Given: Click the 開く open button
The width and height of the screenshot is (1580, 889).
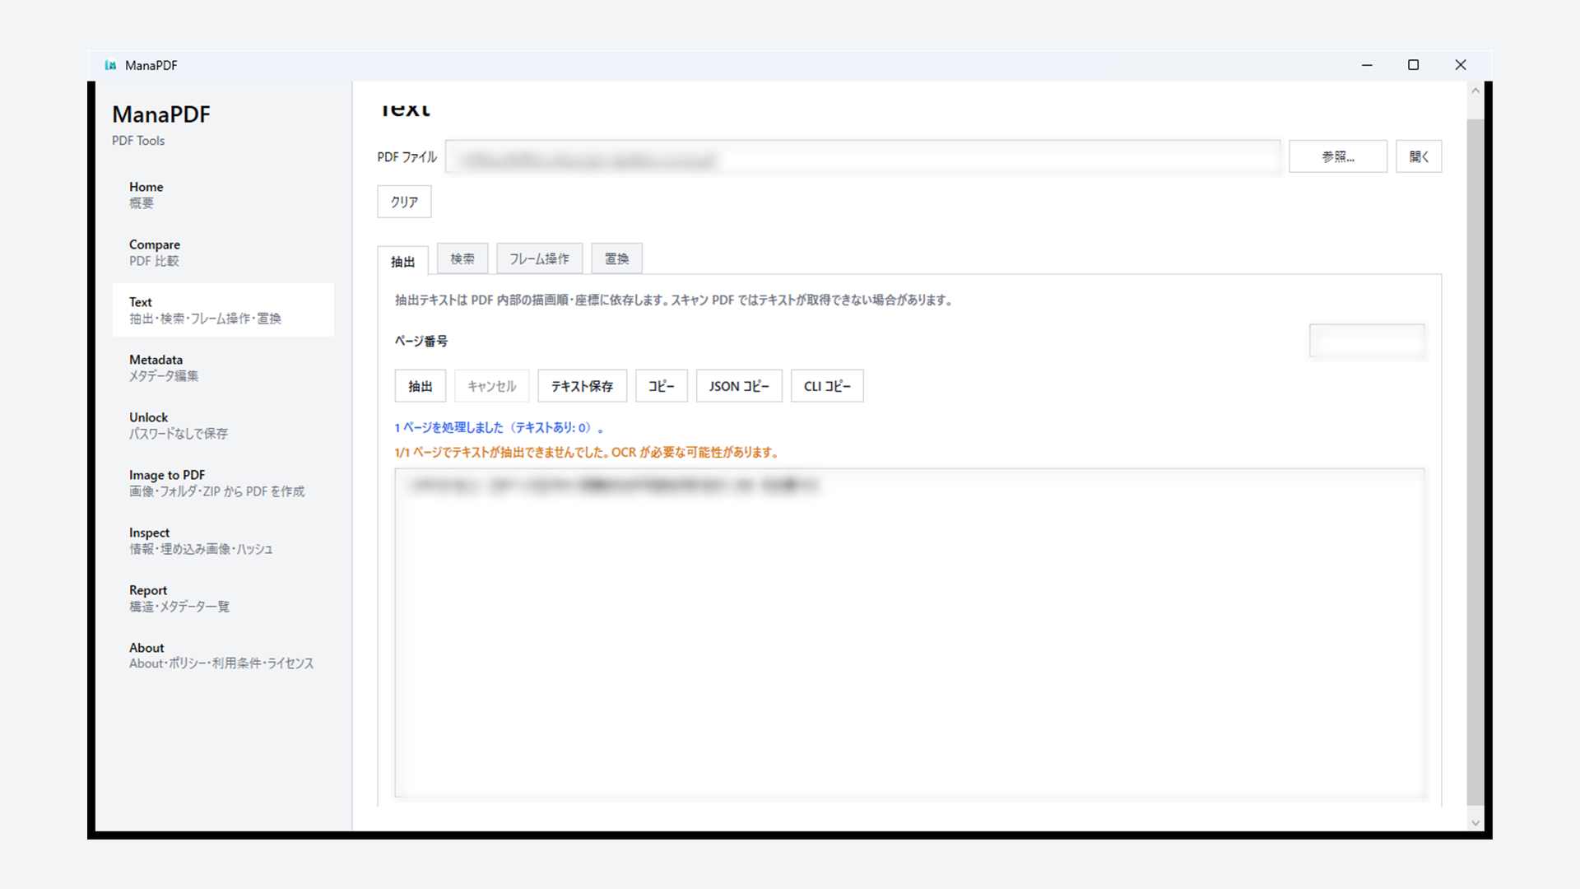Looking at the screenshot, I should pos(1419,156).
